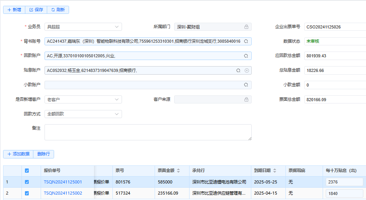
Task: Click the search icon in 背书账号 field
Action: click(246, 41)
